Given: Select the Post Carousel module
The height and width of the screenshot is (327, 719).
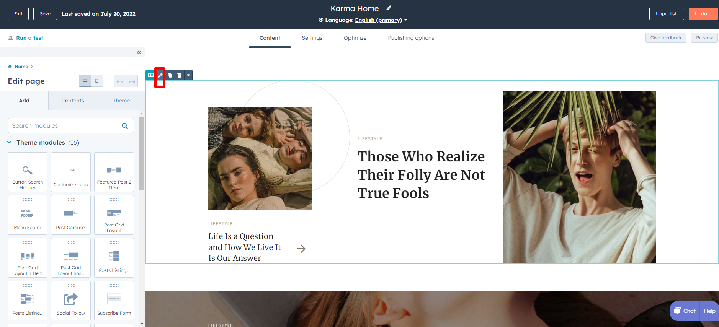Looking at the screenshot, I should coord(71,215).
